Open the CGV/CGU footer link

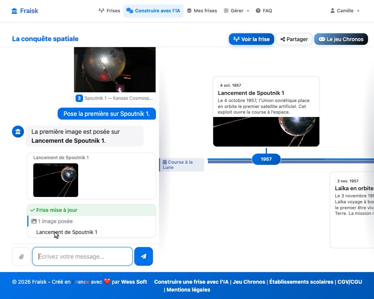click(x=350, y=282)
